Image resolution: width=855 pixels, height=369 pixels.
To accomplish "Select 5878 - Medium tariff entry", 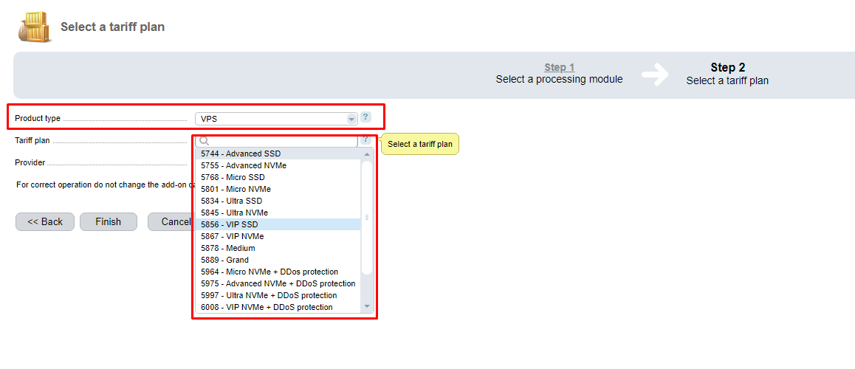I will (x=227, y=248).
